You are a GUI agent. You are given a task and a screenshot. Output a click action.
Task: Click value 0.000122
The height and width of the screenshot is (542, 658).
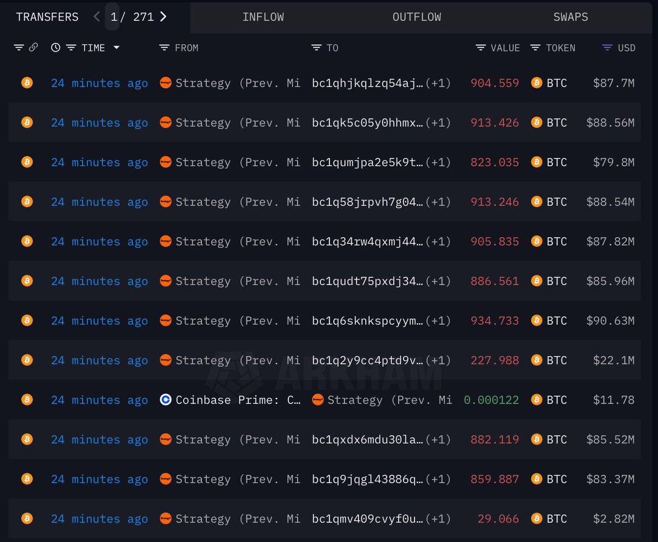click(491, 400)
